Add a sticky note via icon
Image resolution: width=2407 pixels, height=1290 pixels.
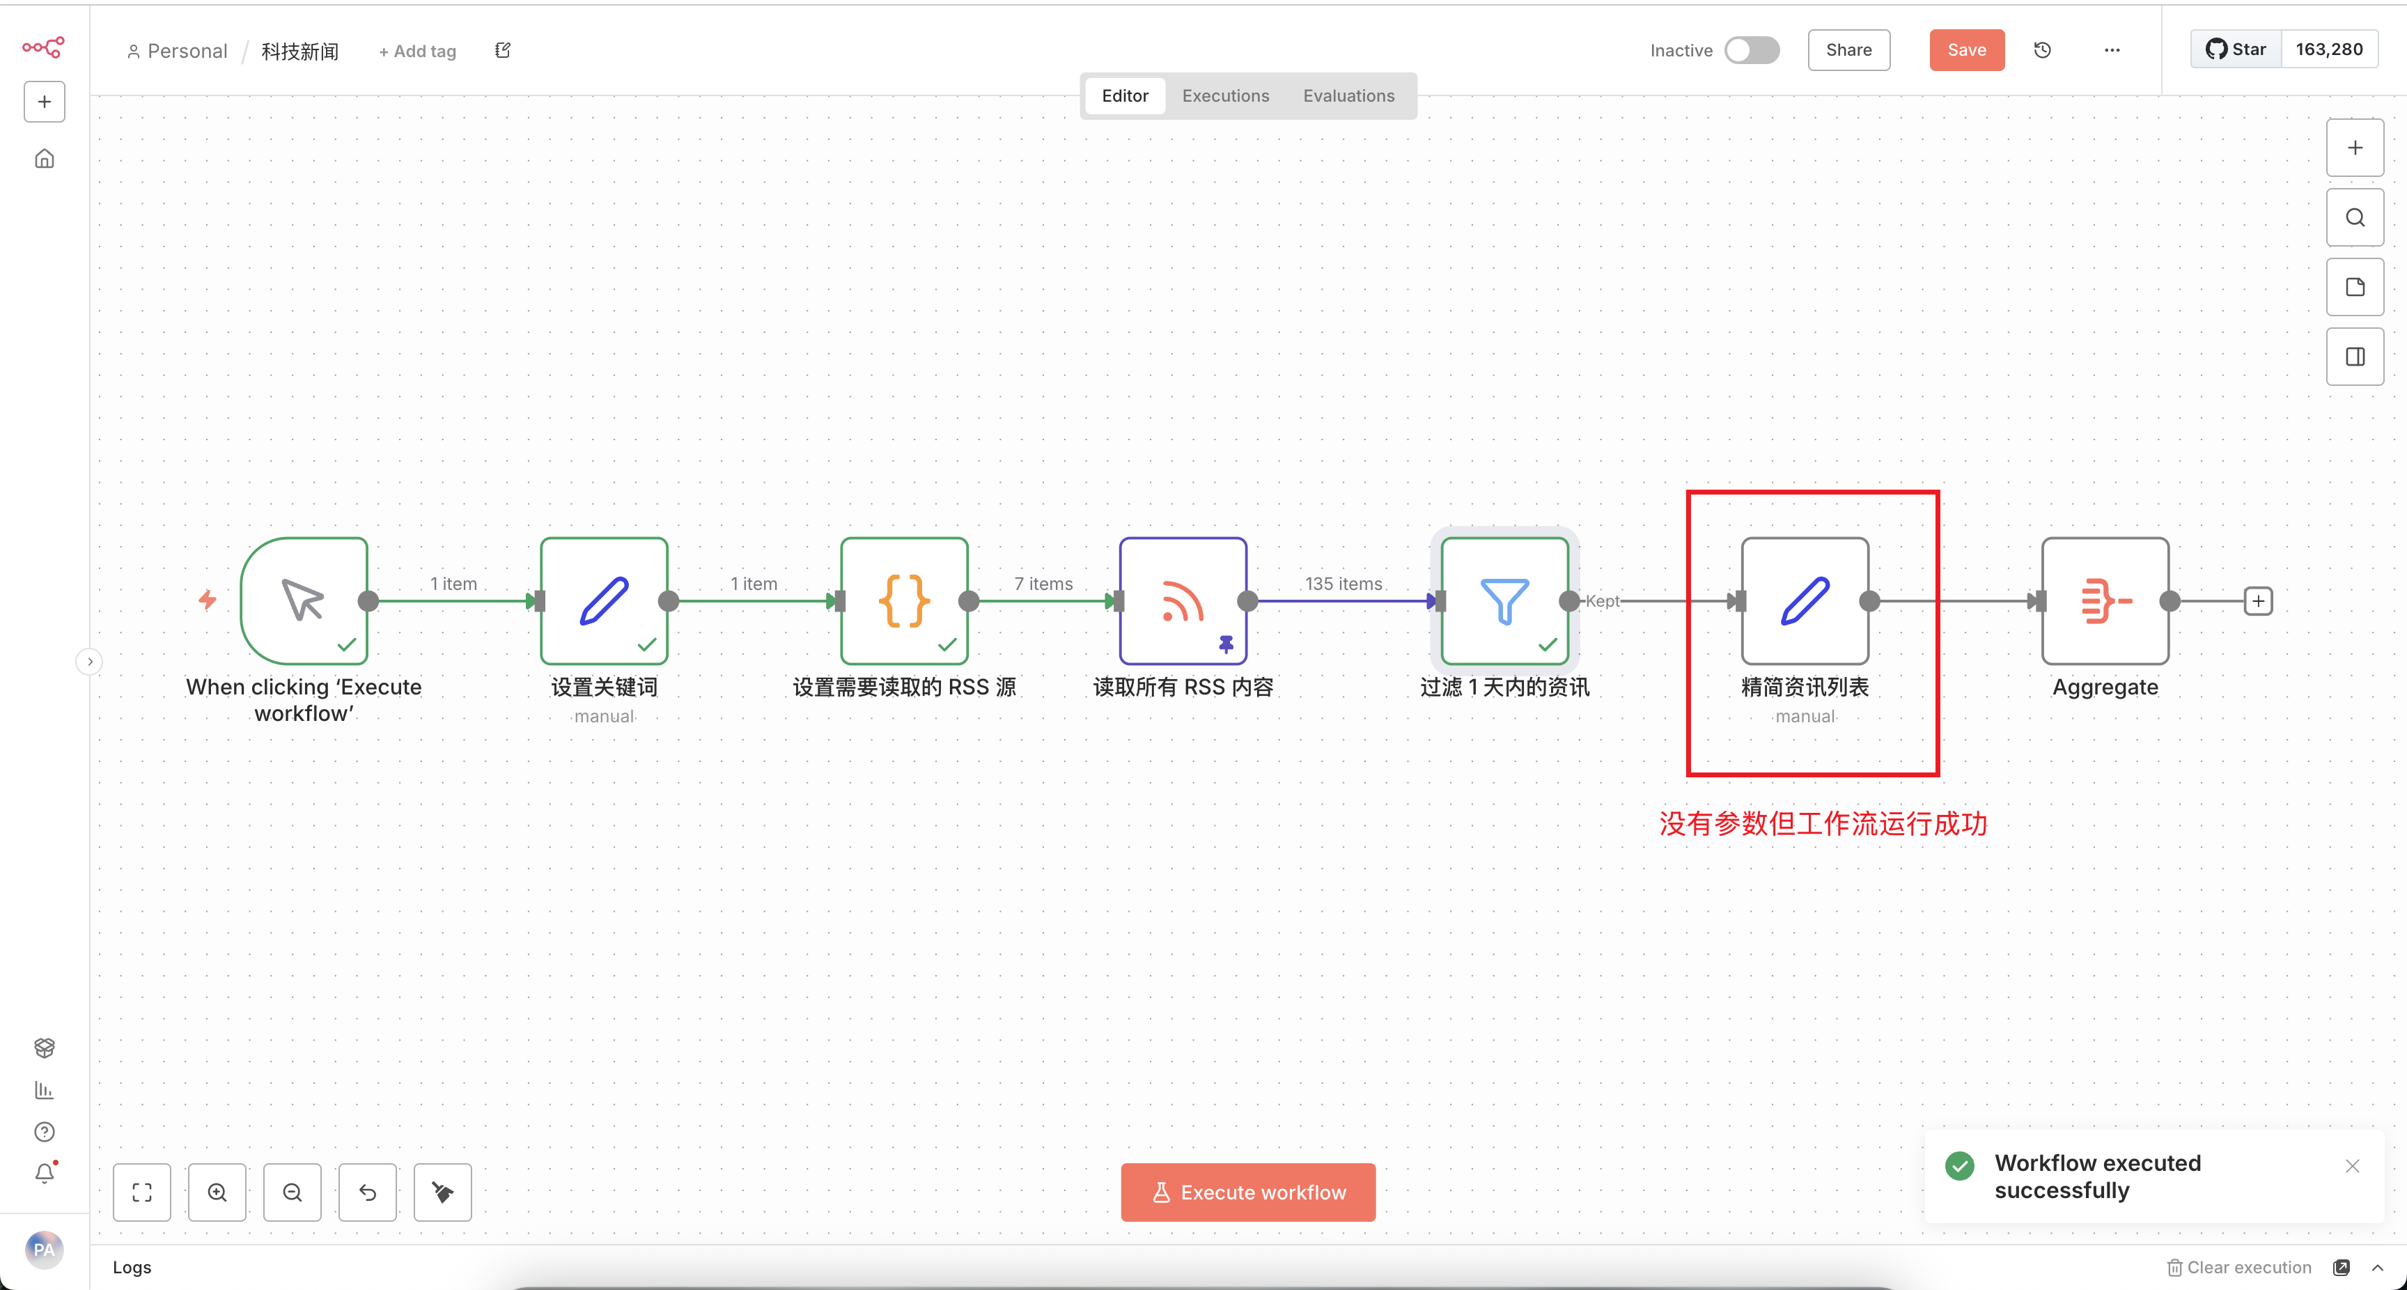click(2355, 287)
